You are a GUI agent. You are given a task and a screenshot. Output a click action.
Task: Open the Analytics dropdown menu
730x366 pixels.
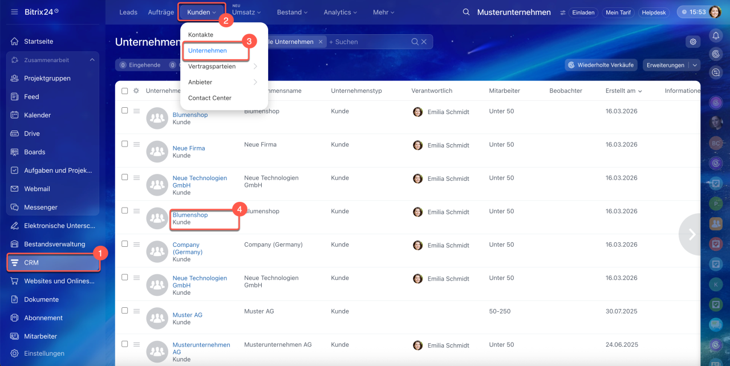[340, 12]
